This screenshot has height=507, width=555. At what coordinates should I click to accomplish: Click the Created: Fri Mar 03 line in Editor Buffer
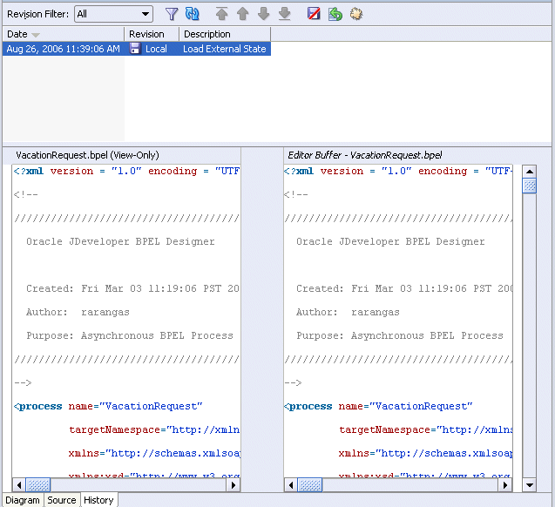[x=404, y=288]
